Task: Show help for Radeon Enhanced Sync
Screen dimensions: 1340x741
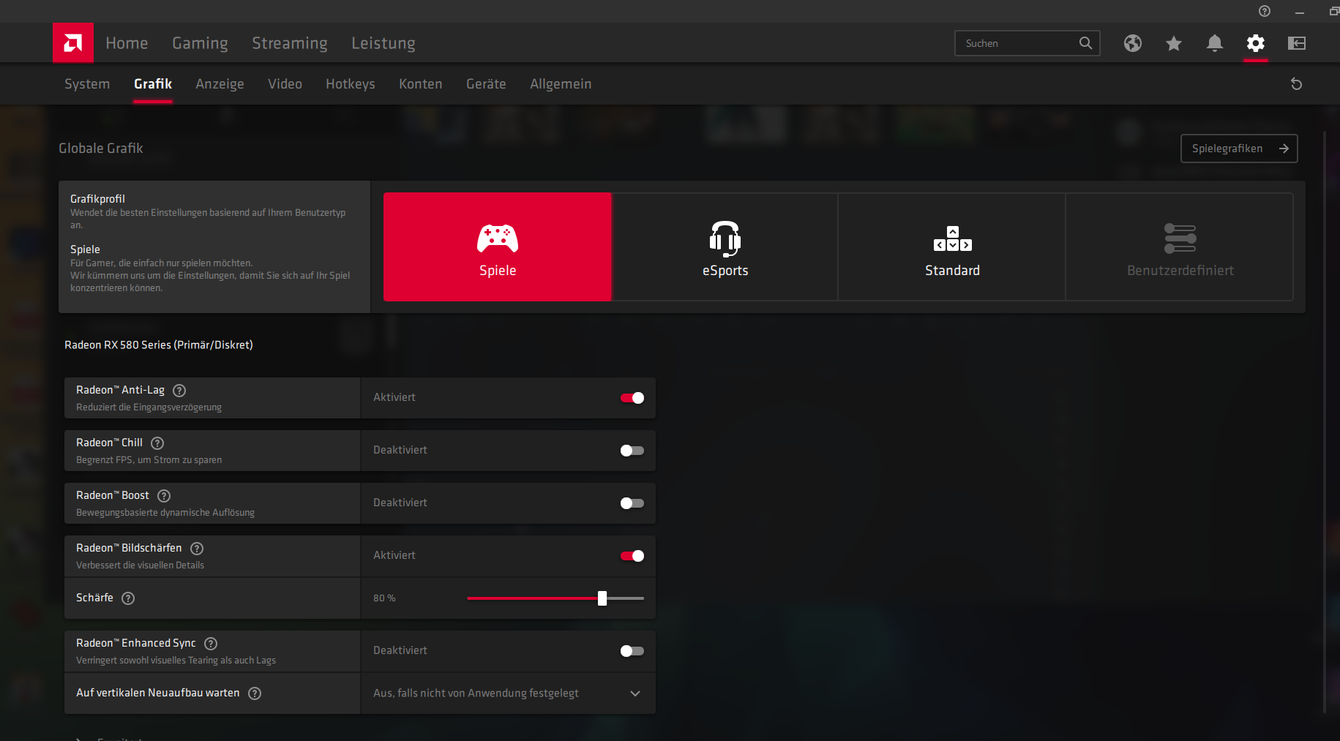Action: click(211, 644)
